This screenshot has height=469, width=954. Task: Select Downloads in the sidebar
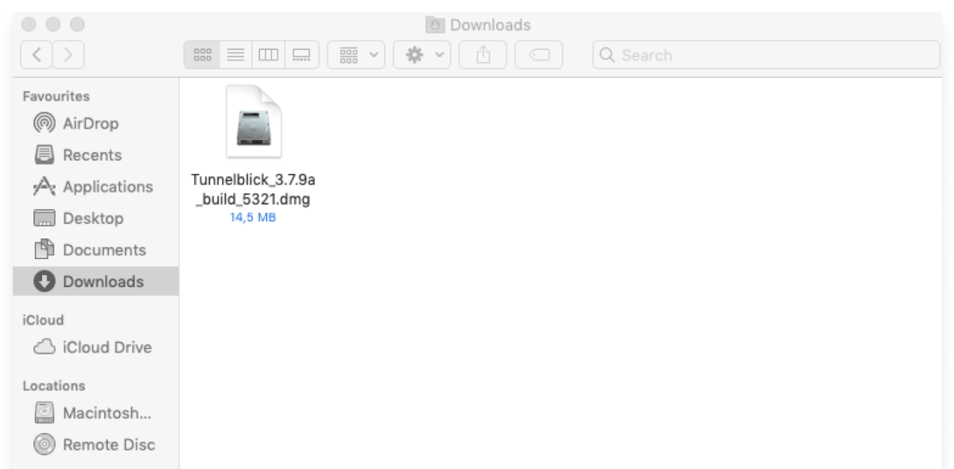click(x=95, y=281)
